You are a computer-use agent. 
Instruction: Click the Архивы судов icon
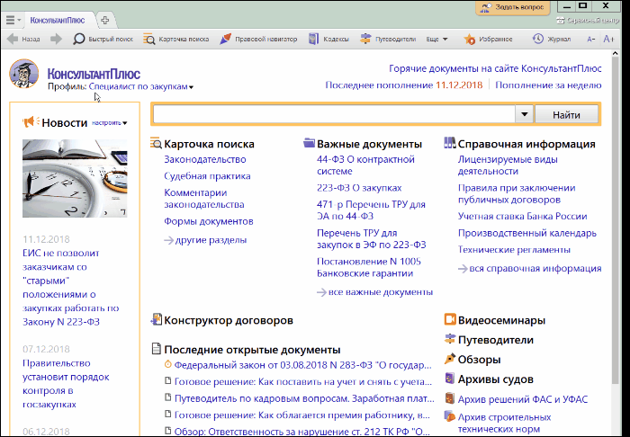[x=450, y=379]
